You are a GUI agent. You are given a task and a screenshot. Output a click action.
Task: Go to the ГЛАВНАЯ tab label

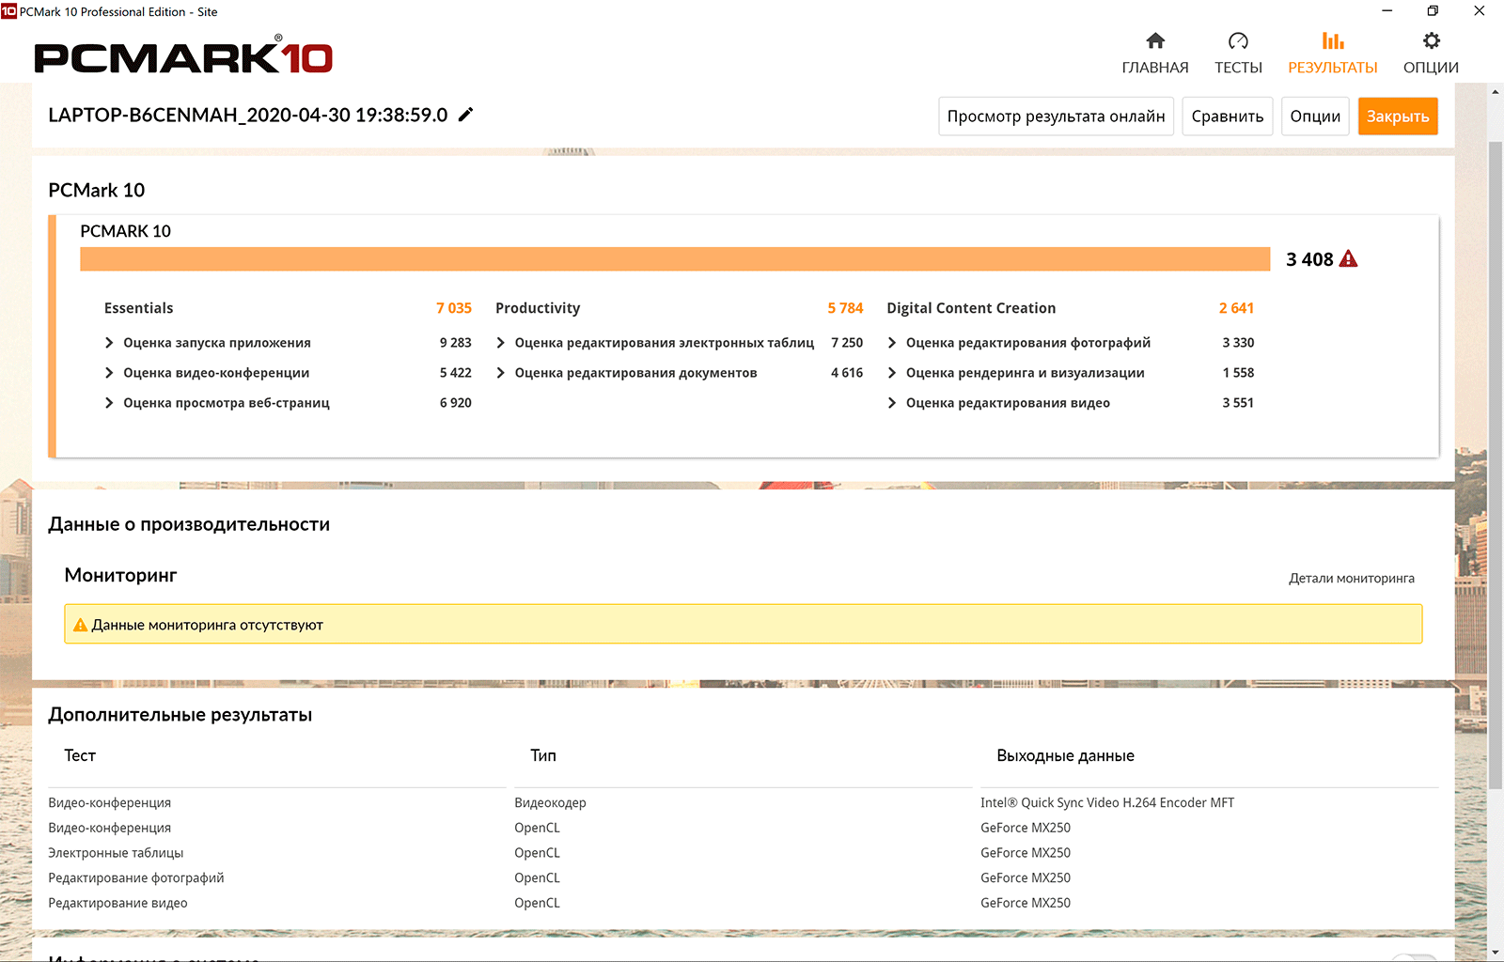[1155, 68]
